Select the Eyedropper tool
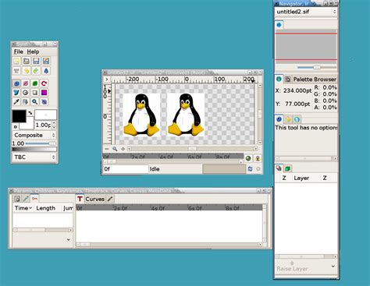Viewport: 370px width, 286px height. coord(16,101)
